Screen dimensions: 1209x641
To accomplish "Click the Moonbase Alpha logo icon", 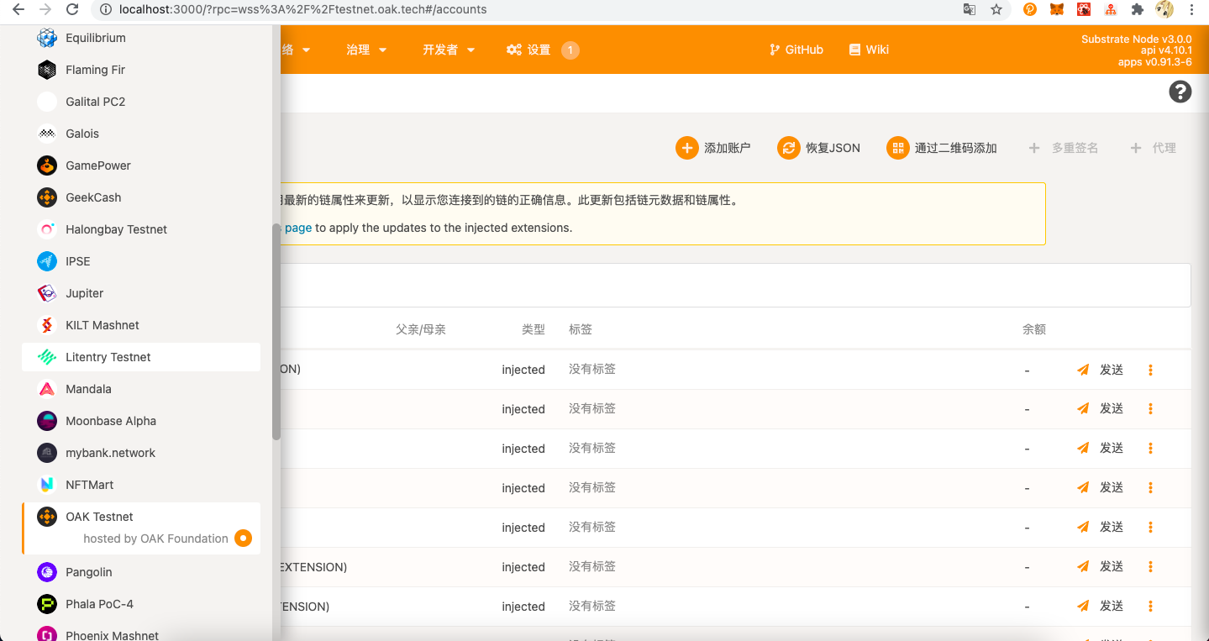I will (x=47, y=421).
